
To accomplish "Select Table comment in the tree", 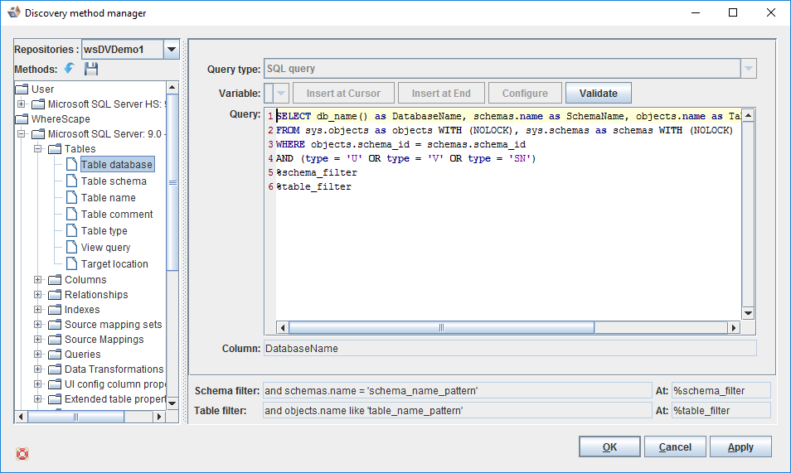I will pyautogui.click(x=117, y=215).
